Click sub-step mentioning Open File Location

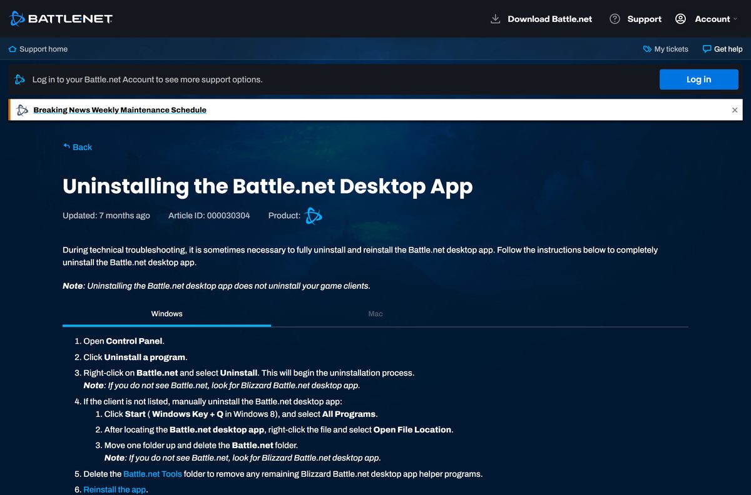tap(278, 429)
